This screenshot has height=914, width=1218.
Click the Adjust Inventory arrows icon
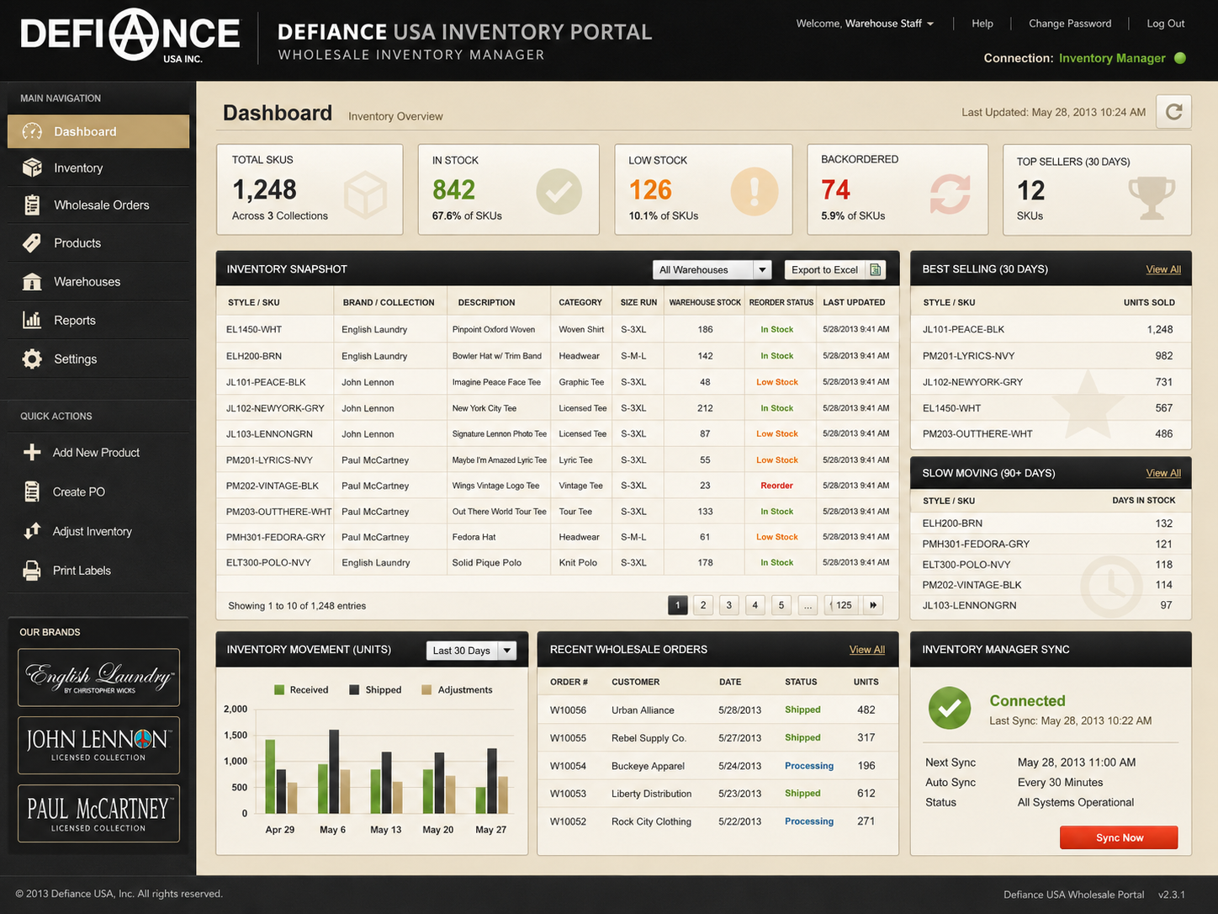(x=32, y=531)
